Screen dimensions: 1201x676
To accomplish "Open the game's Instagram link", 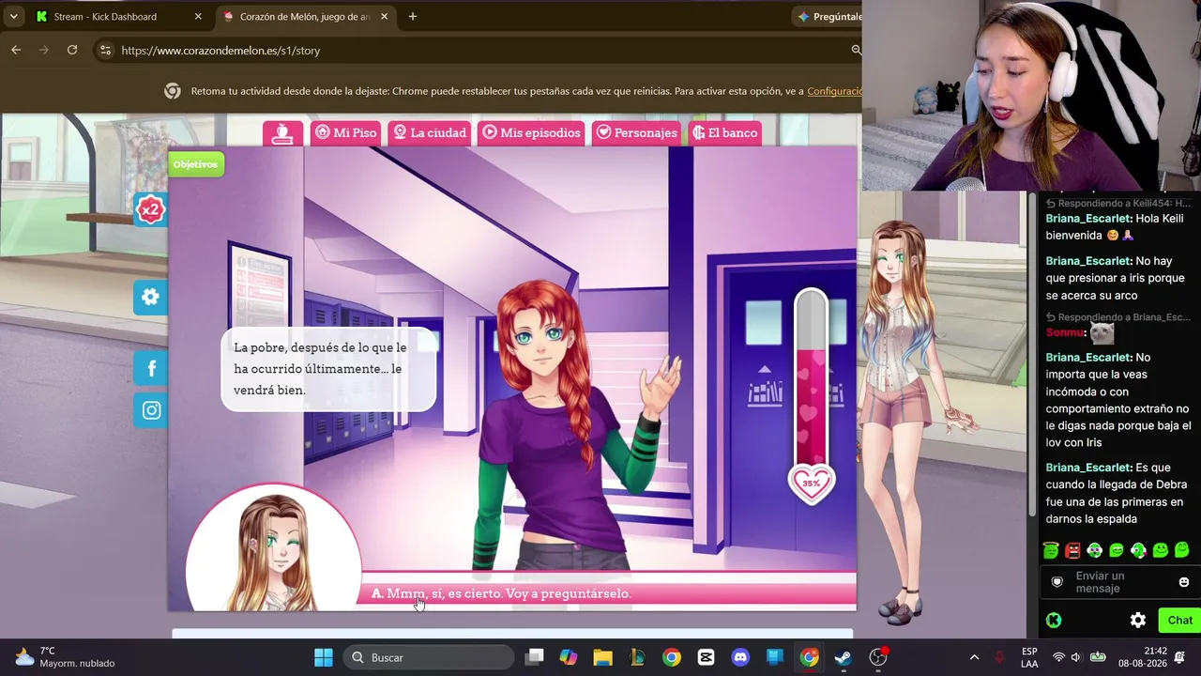I will [x=151, y=410].
